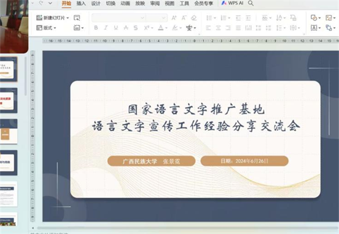
Task: Switch to the 插入 tab
Action: (x=81, y=3)
